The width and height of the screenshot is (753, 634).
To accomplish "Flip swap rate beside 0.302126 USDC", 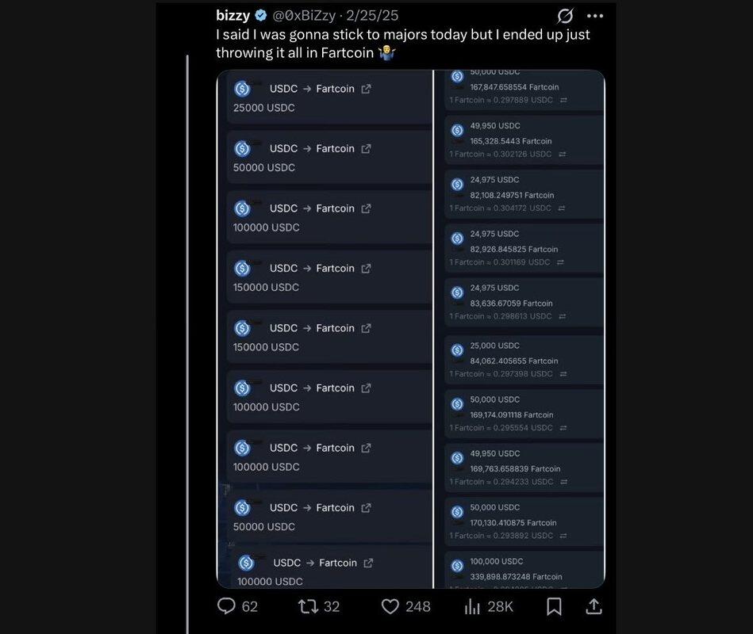I will pos(562,154).
